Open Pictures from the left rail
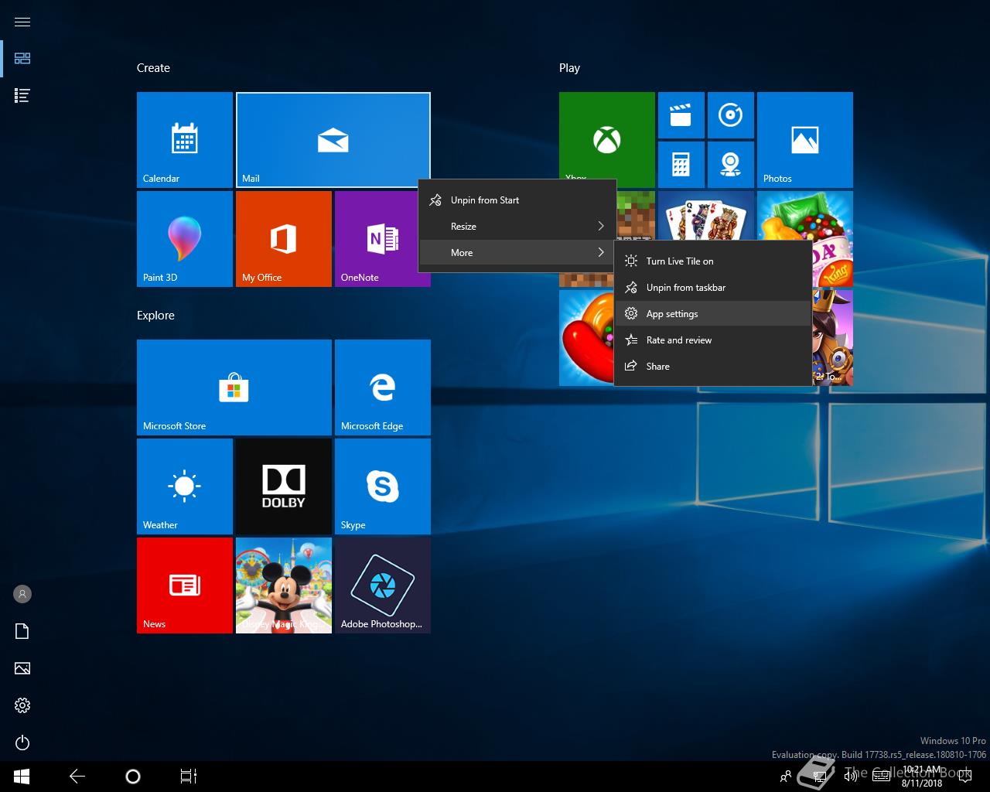 pyautogui.click(x=22, y=668)
